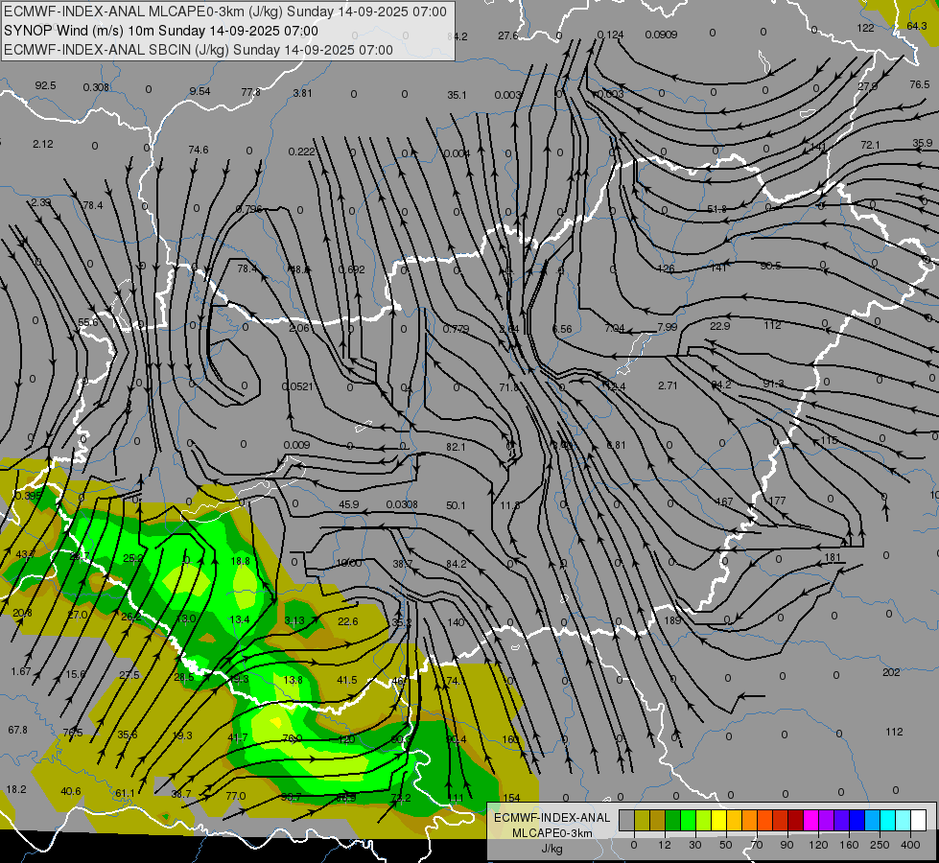Click the map value 27.6
This screenshot has width=939, height=863.
[x=507, y=35]
